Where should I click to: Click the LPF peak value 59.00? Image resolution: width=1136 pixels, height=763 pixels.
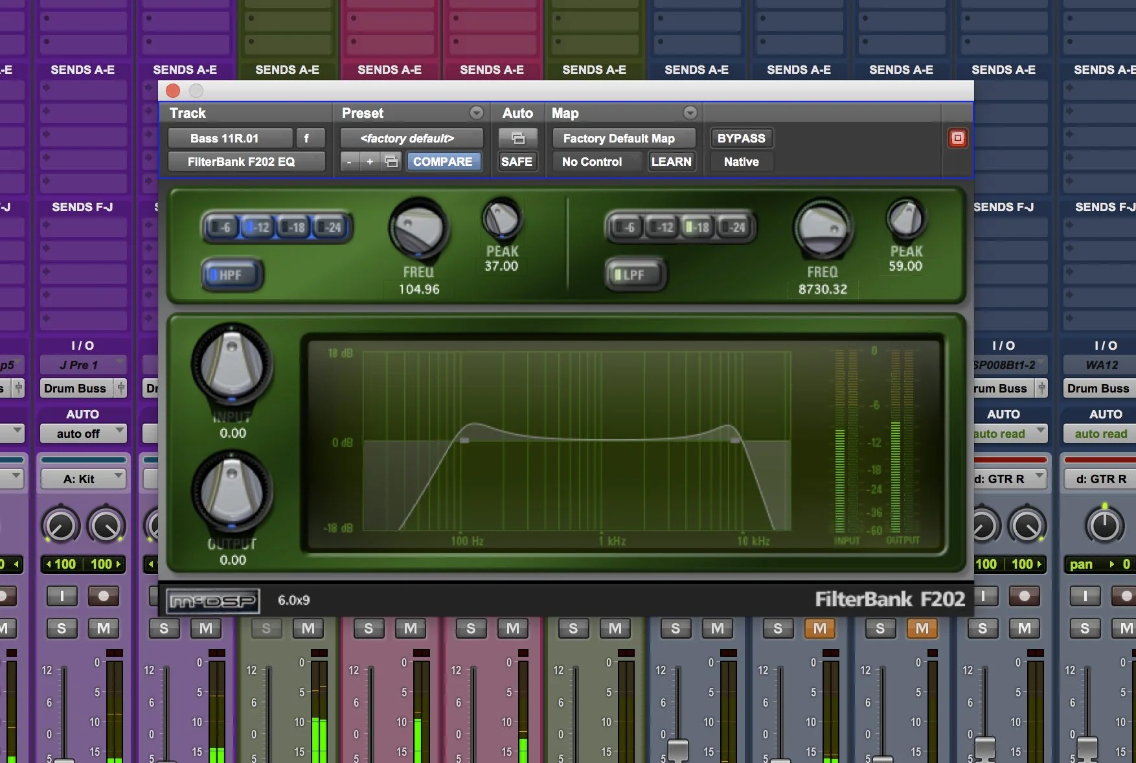click(x=905, y=266)
